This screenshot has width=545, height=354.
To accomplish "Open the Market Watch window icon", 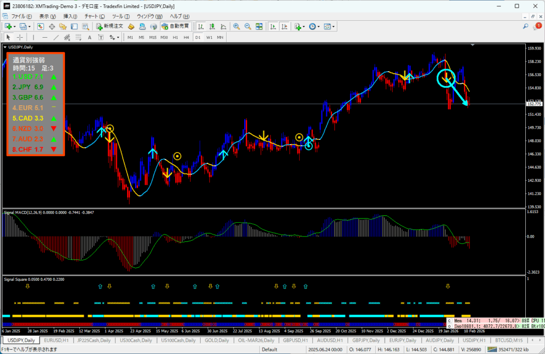I will click(40, 27).
